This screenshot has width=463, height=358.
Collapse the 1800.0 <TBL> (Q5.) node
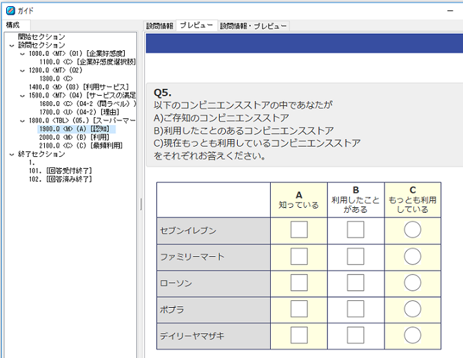(x=23, y=121)
